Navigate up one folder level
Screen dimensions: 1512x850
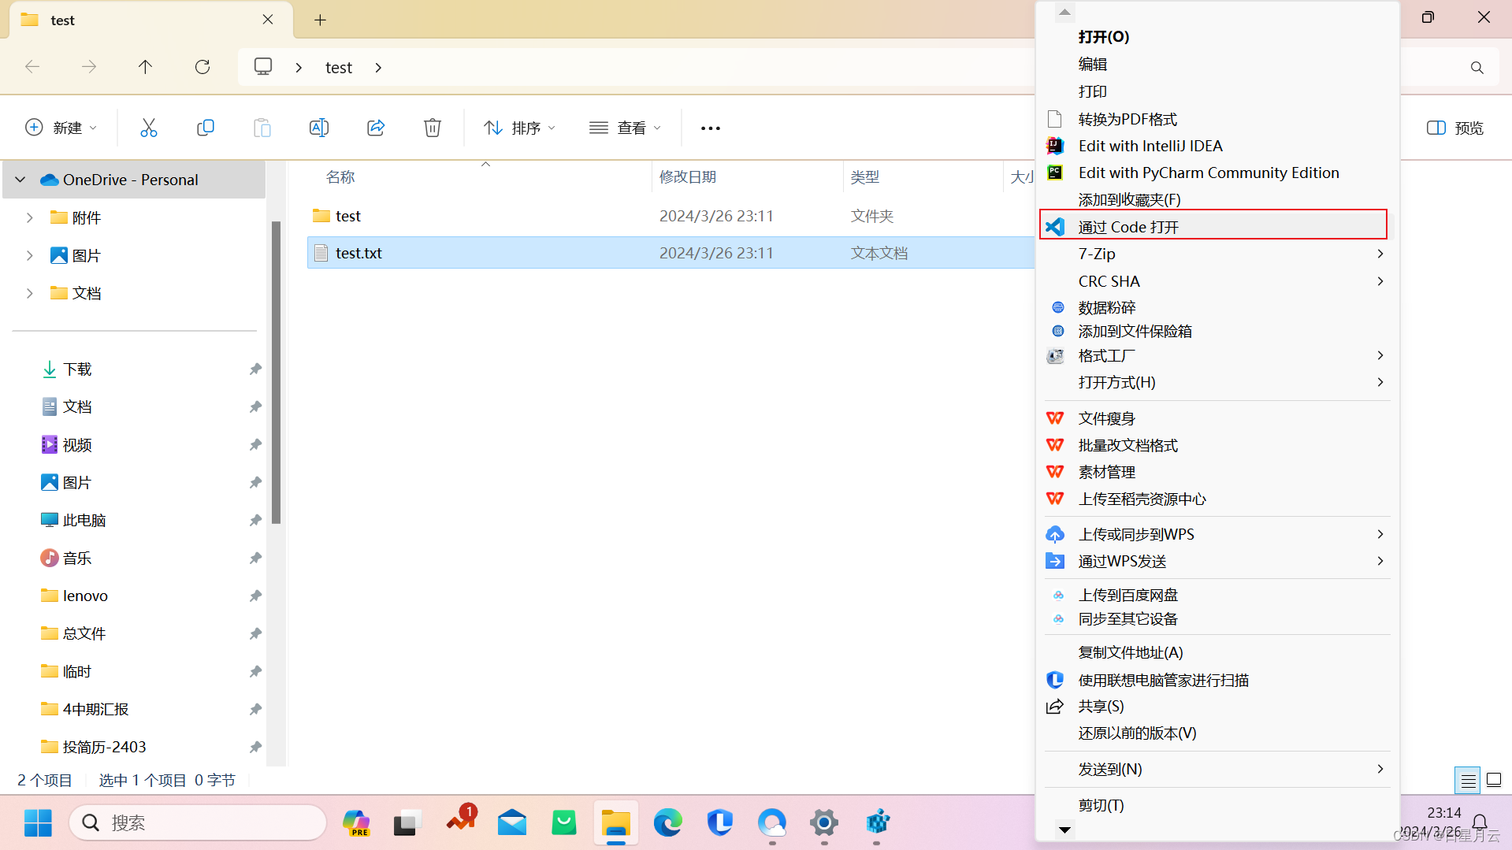pos(145,67)
